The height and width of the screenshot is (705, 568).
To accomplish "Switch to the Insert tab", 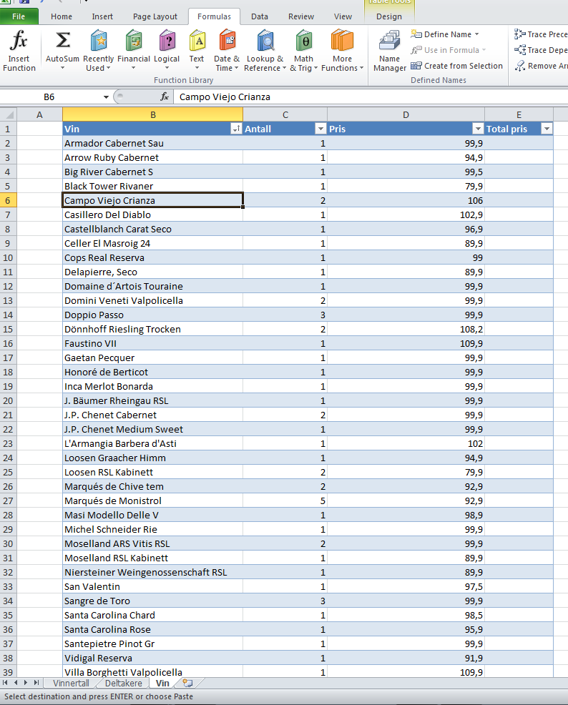I will click(102, 16).
